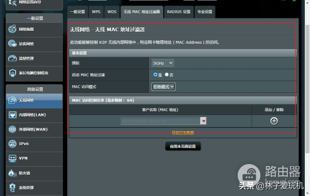Click the 流量管理 sidebar label
The height and width of the screenshot is (196, 310).
click(26, 58)
